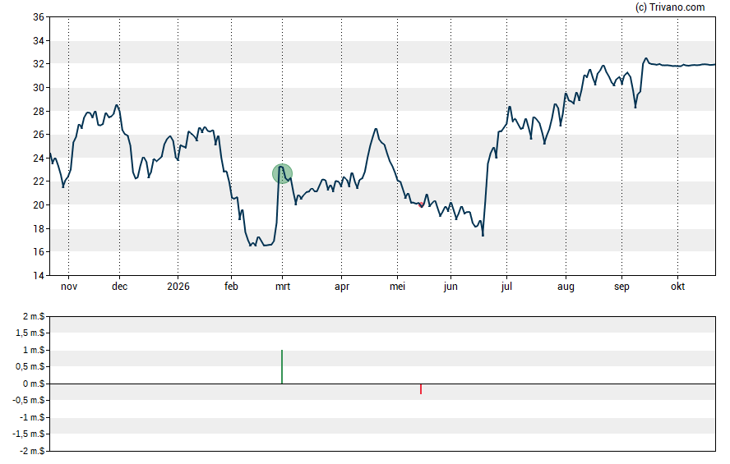This screenshot has height=464, width=730.
Task: Click the 'nov' month label
Action: pos(69,287)
